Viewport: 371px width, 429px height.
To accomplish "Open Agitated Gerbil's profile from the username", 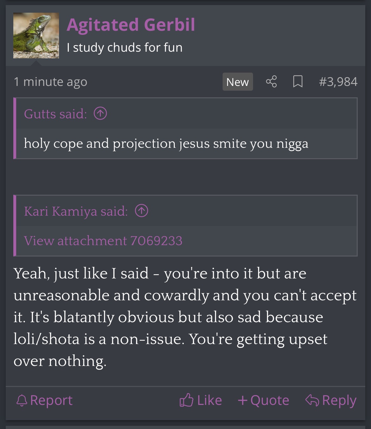I will 131,25.
